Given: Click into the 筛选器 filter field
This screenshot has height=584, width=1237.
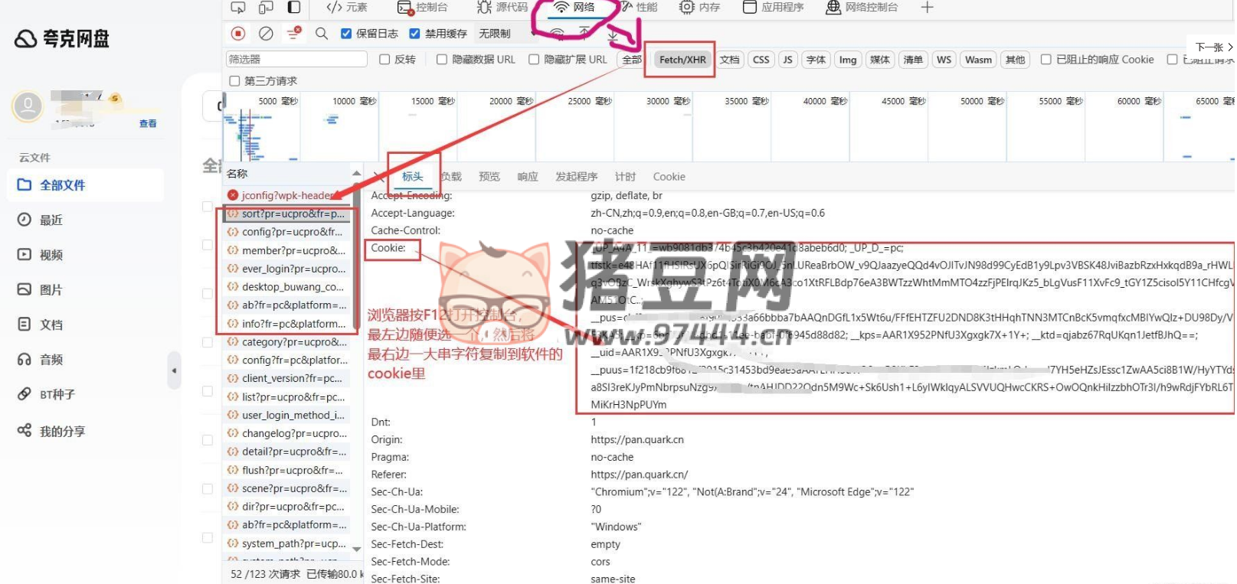Looking at the screenshot, I should pos(296,59).
